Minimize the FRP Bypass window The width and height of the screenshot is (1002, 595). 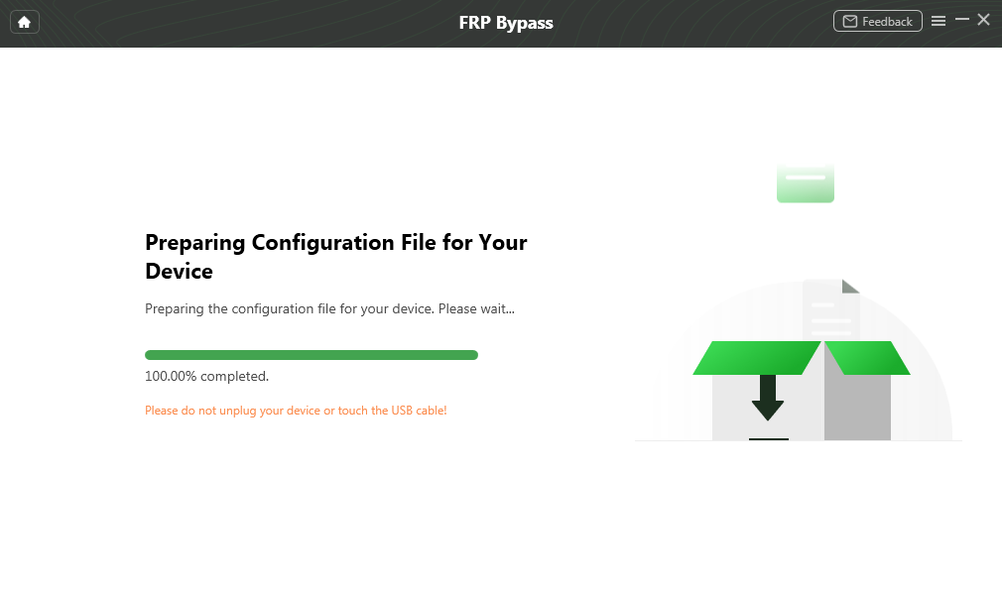(x=961, y=20)
